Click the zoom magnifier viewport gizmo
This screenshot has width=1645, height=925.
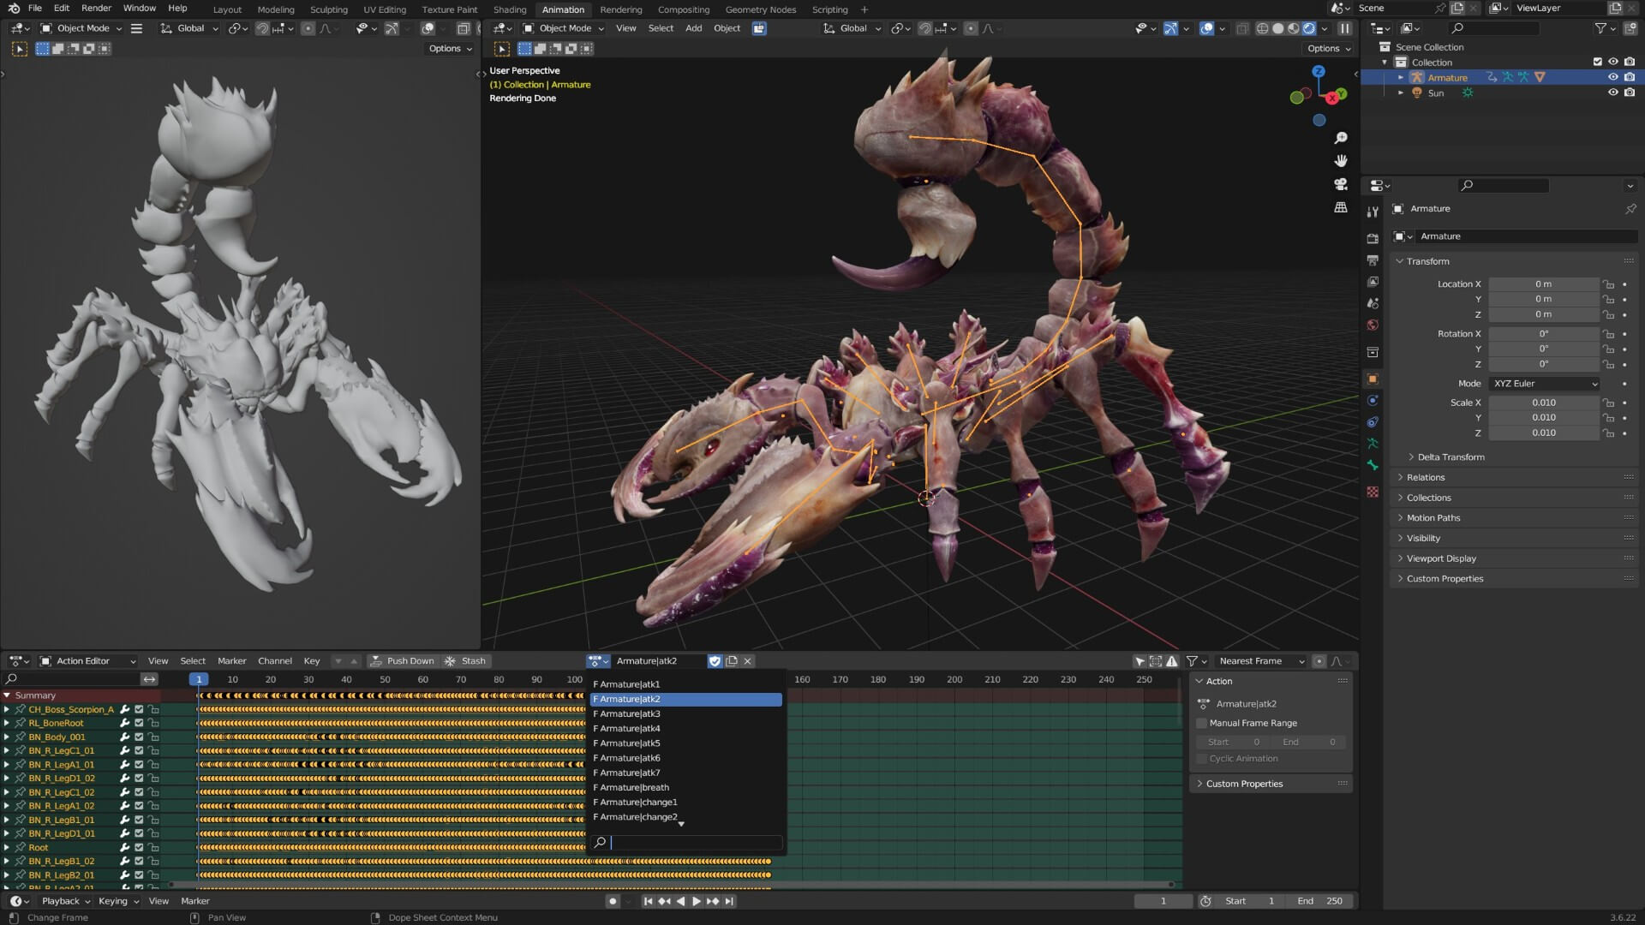pos(1341,138)
